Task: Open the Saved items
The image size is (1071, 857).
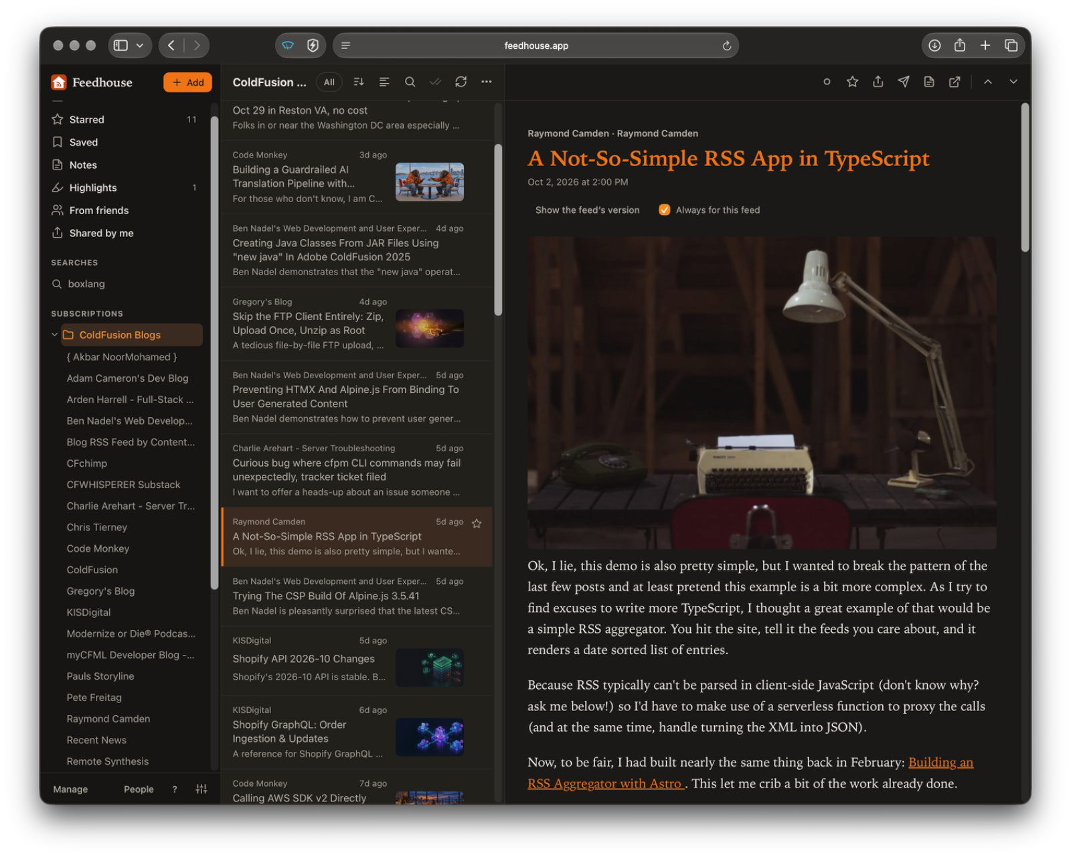Action: tap(125, 142)
